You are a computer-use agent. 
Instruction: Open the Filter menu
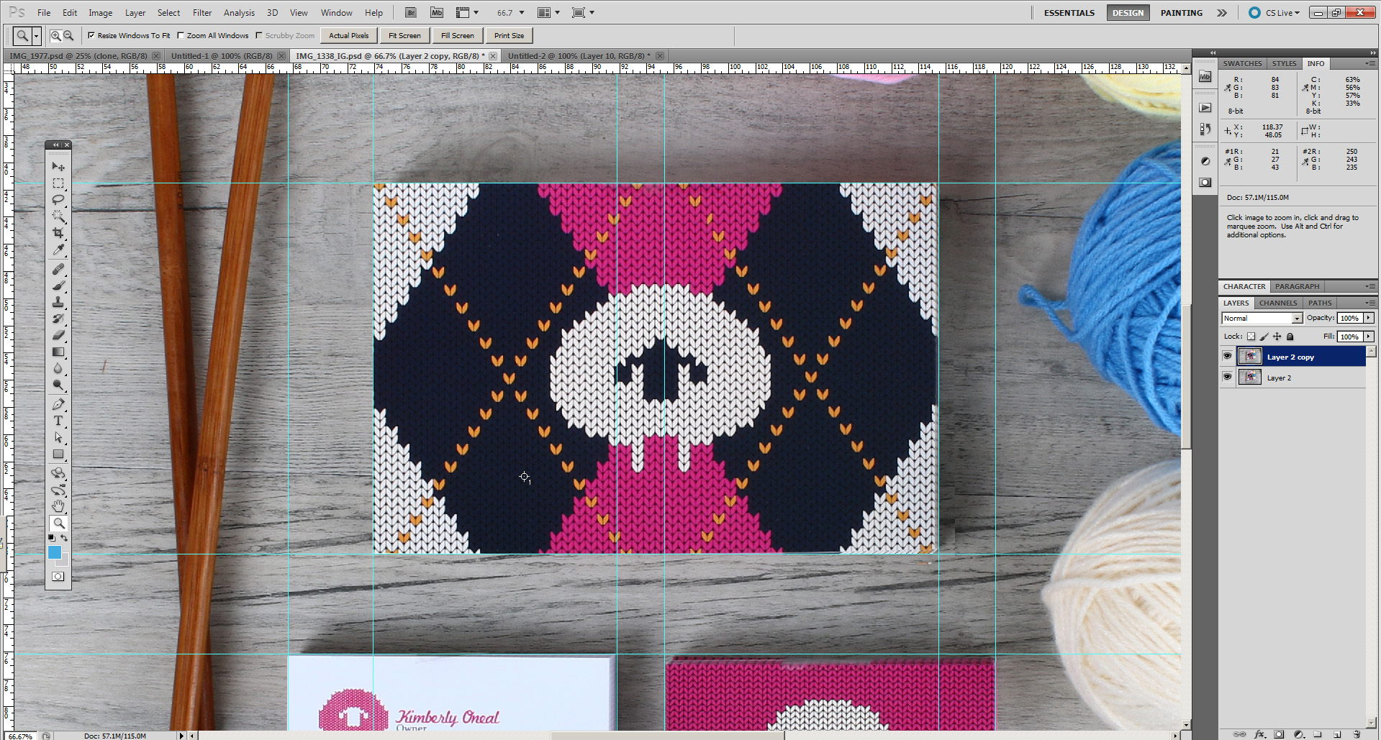click(202, 13)
